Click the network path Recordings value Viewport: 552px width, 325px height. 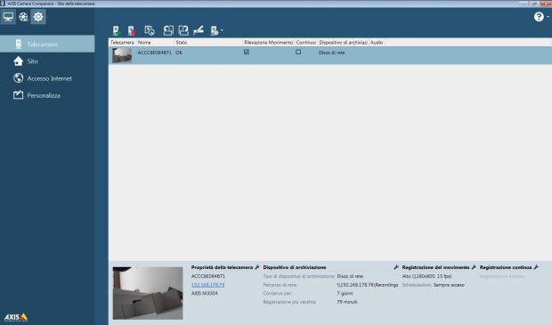coord(368,285)
